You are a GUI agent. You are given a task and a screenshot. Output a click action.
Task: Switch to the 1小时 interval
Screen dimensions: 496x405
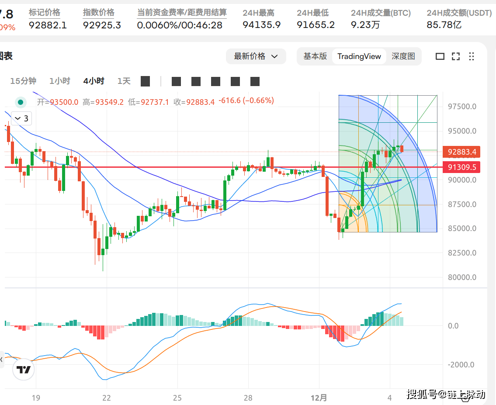pyautogui.click(x=60, y=81)
